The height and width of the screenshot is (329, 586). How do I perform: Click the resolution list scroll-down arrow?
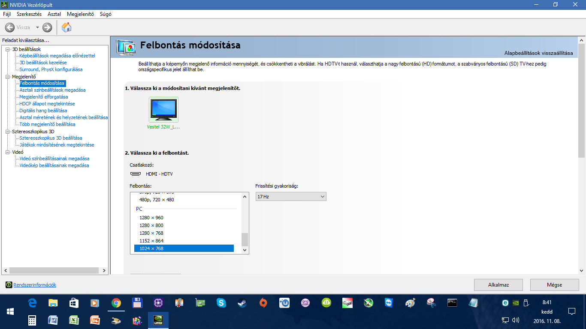245,250
